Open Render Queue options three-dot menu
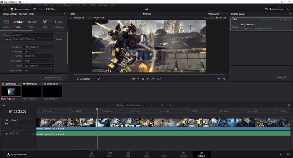The image size is (293, 158). pos(290,14)
